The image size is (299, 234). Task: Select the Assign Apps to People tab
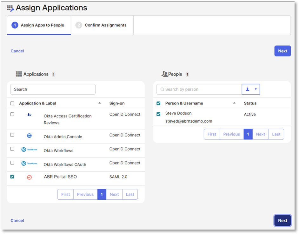click(x=39, y=25)
